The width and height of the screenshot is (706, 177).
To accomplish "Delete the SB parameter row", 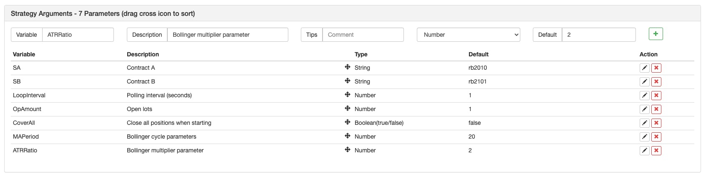I will 656,81.
